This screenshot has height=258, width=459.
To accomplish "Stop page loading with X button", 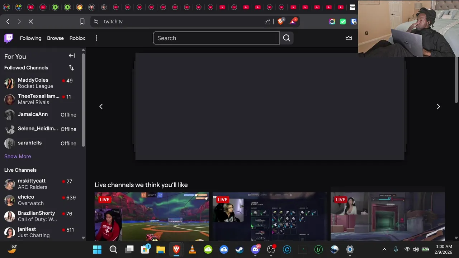I will pyautogui.click(x=31, y=21).
